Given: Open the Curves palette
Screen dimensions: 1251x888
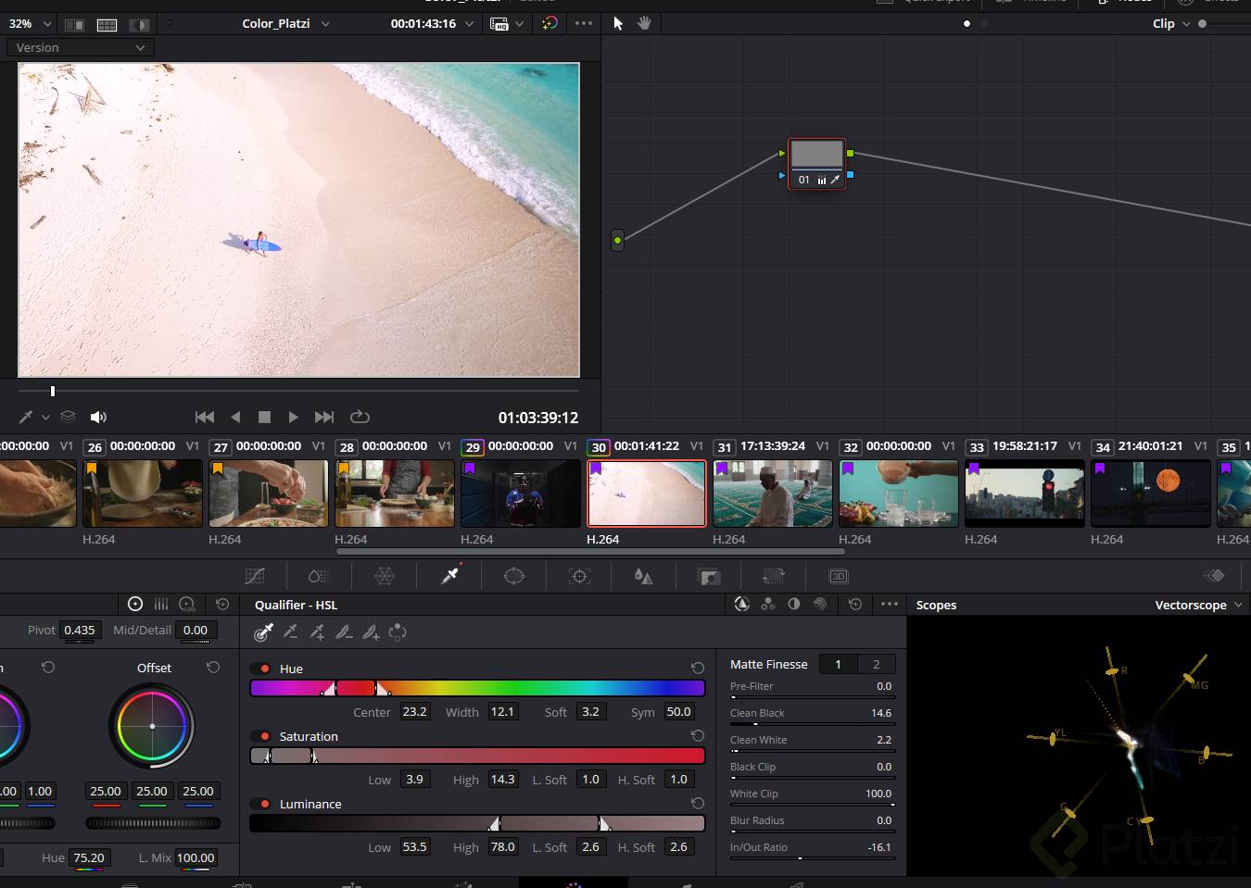Looking at the screenshot, I should (x=255, y=576).
